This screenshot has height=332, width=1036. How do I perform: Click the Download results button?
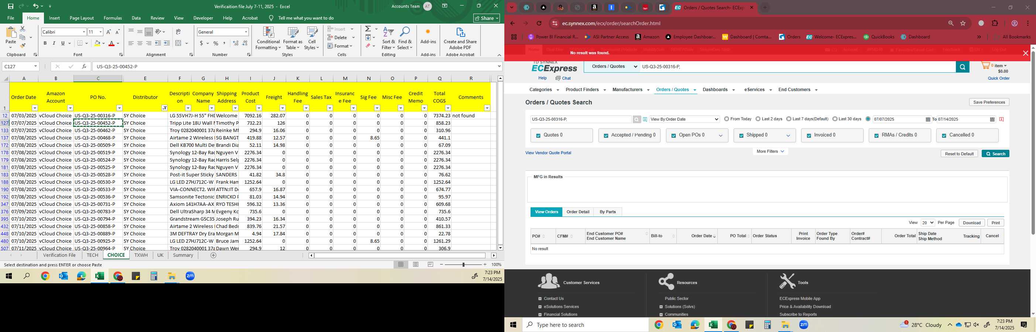click(x=972, y=223)
